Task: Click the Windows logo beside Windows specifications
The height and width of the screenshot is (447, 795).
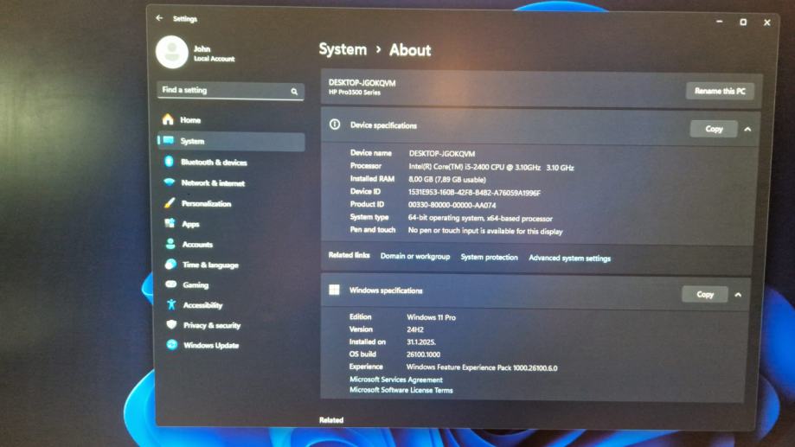Action: 334,290
